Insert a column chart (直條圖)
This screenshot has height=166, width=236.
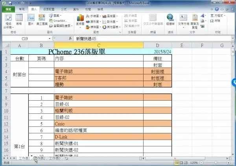pyautogui.click(x=80, y=21)
